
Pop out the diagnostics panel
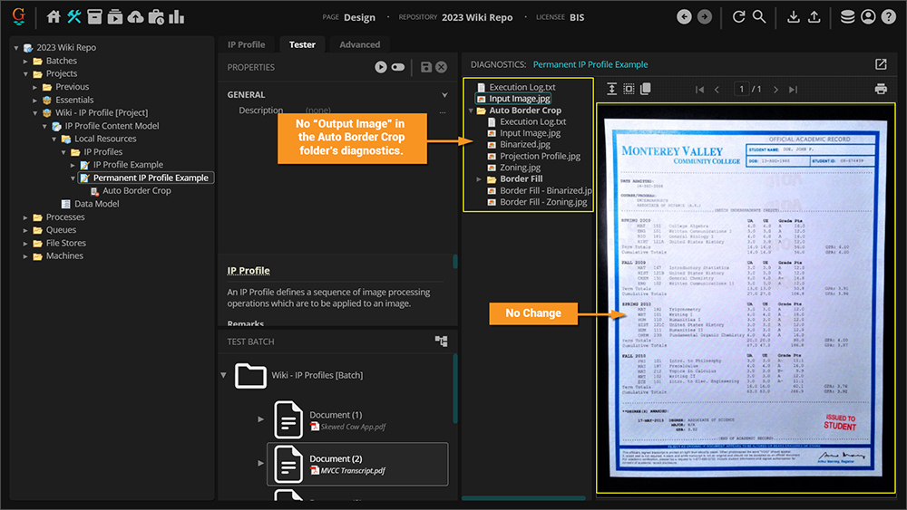point(881,64)
